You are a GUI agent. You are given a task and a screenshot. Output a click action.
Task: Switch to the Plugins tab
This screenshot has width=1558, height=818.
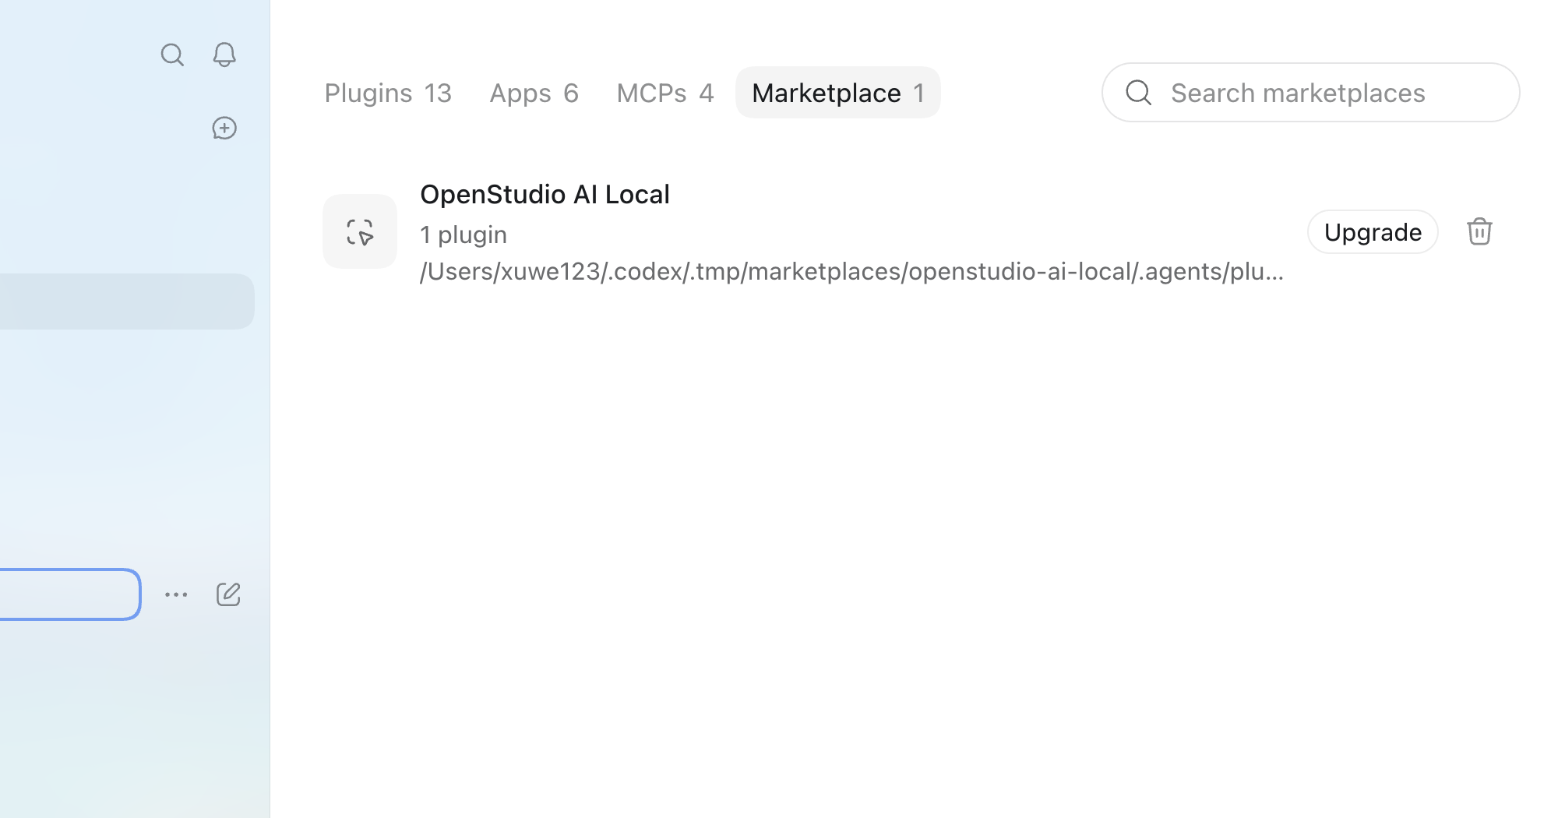[388, 93]
